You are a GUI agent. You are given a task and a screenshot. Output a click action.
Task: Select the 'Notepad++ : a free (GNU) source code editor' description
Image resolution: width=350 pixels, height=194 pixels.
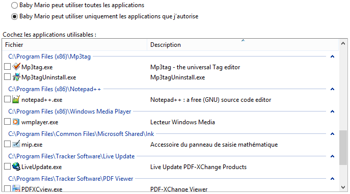(211, 100)
